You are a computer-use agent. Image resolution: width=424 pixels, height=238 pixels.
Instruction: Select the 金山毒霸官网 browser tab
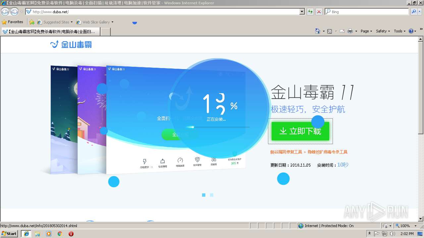pyautogui.click(x=50, y=32)
